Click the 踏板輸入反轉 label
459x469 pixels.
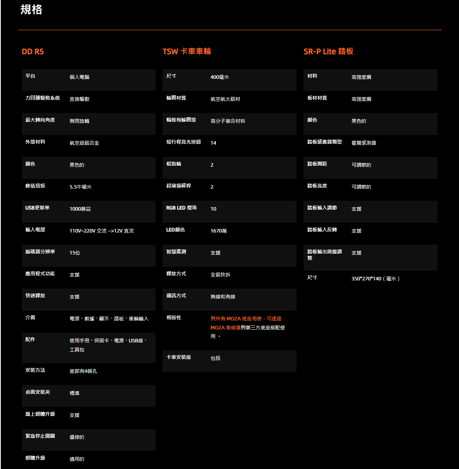pyautogui.click(x=322, y=229)
